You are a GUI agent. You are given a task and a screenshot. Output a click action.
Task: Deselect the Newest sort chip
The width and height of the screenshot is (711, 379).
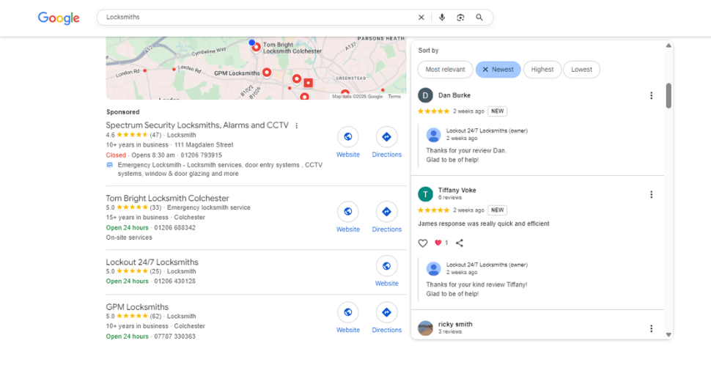point(498,70)
